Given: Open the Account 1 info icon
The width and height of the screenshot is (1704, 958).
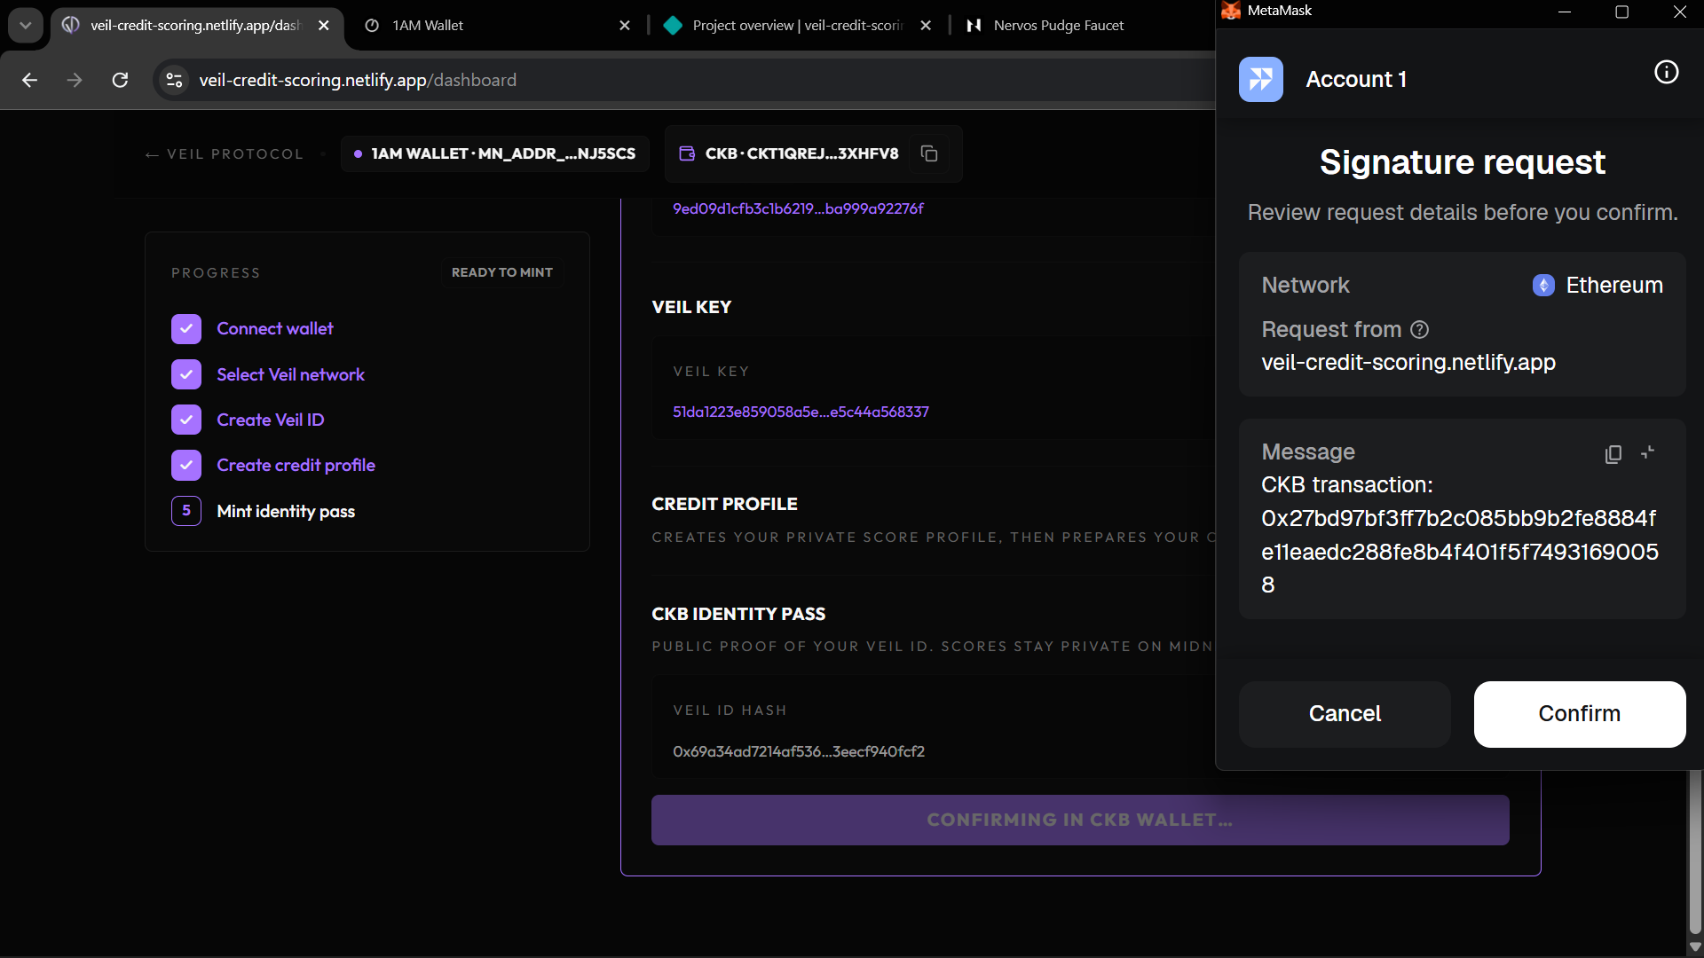Looking at the screenshot, I should click(1666, 72).
